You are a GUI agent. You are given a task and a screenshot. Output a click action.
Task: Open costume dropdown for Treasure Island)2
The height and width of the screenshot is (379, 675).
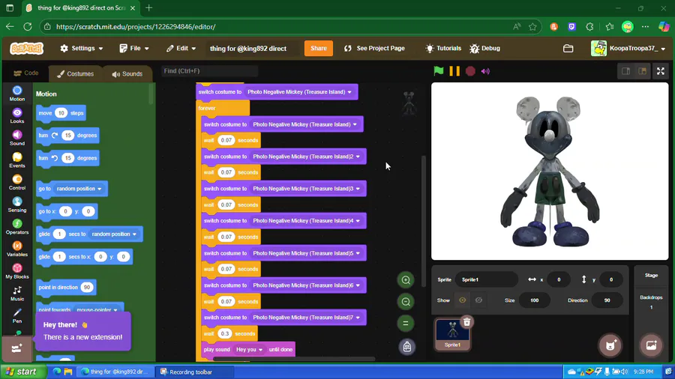click(x=307, y=157)
